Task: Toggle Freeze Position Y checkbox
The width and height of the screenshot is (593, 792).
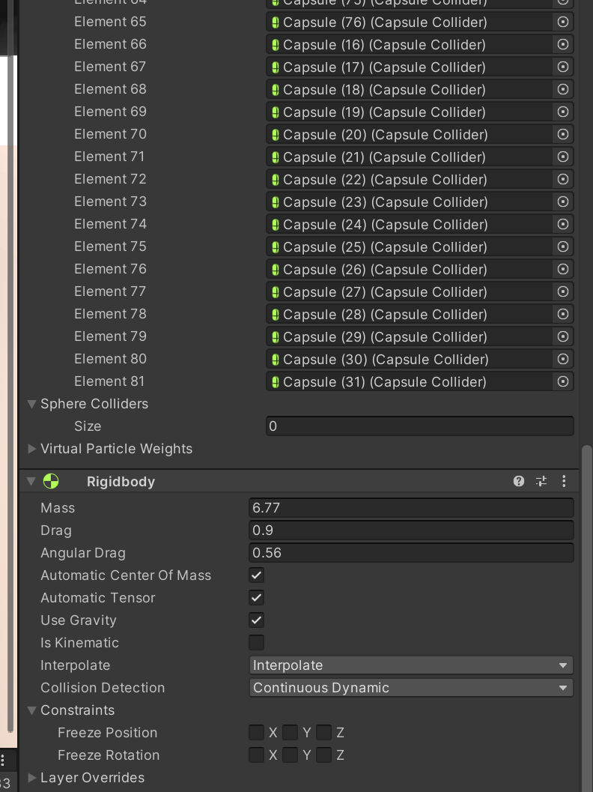Action: [291, 733]
